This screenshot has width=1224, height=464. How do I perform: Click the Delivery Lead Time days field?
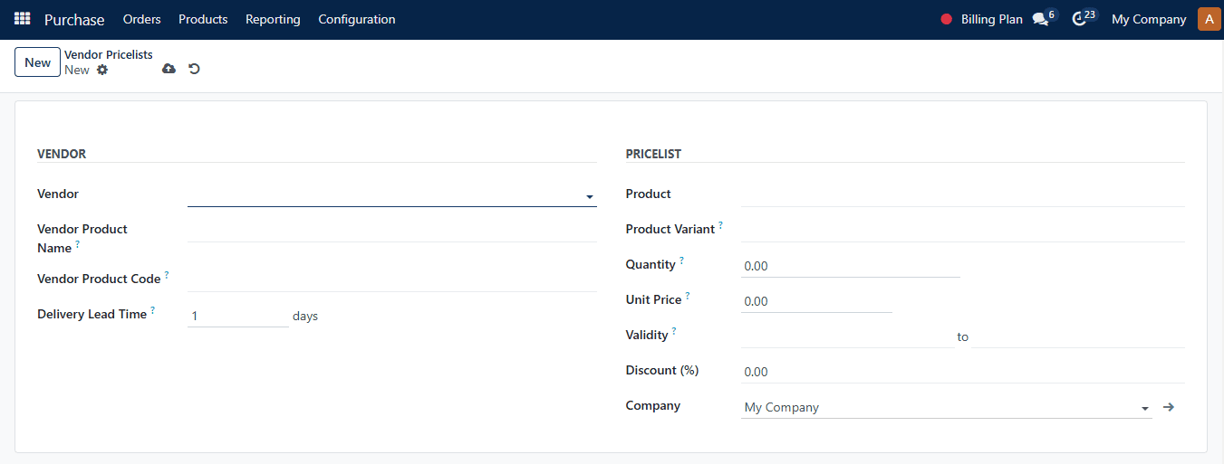click(x=238, y=317)
